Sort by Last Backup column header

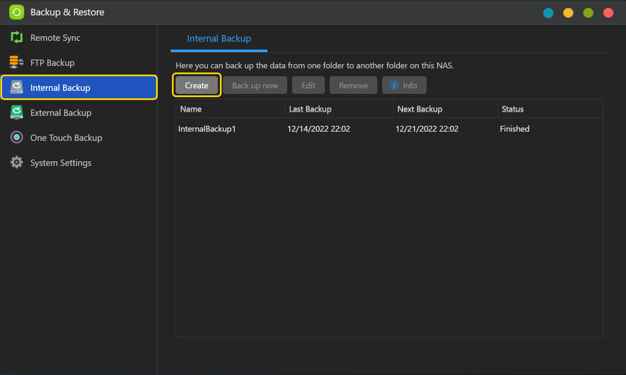click(x=310, y=109)
